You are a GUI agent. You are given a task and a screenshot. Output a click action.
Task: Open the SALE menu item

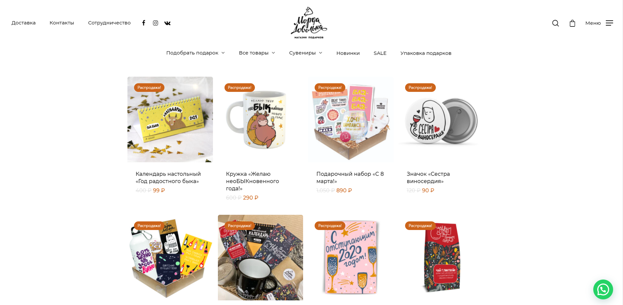tap(380, 53)
